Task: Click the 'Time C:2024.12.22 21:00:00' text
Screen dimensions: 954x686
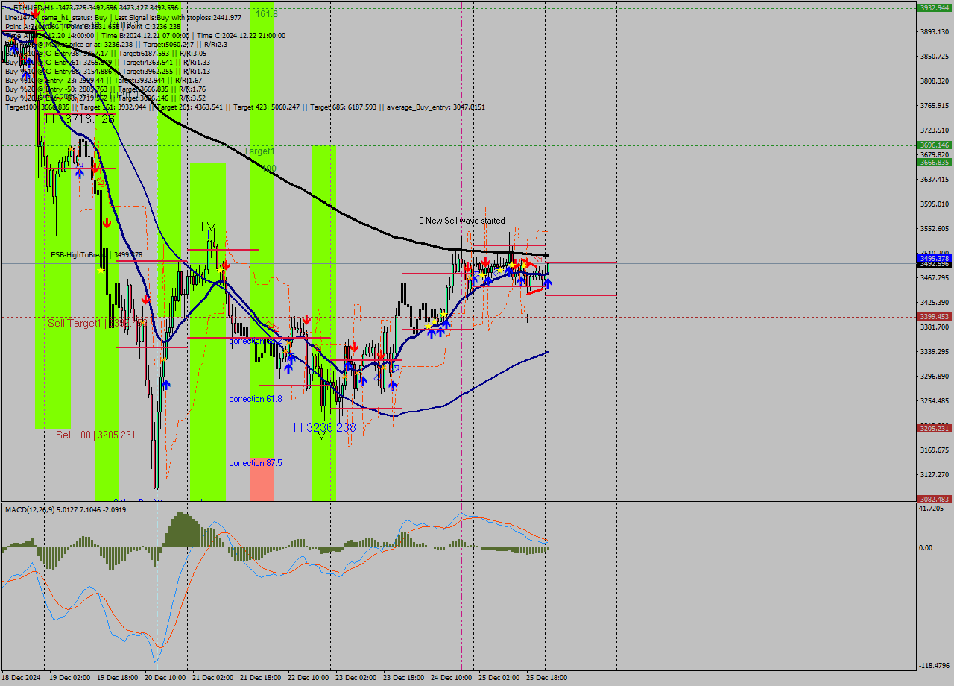Action: tap(241, 35)
